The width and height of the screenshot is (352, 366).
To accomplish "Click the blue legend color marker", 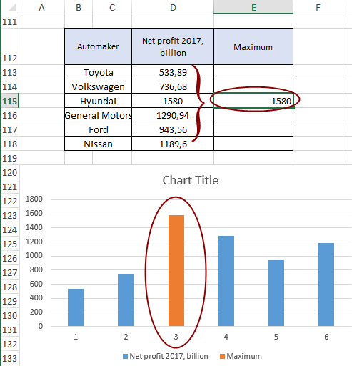I will click(x=125, y=357).
